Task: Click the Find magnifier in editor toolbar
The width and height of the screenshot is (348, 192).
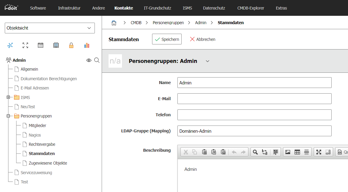Action: tap(255, 152)
